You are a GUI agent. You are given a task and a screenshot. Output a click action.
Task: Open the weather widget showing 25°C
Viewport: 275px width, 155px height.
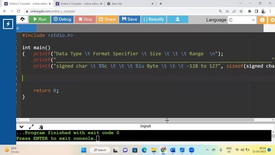coord(12,150)
